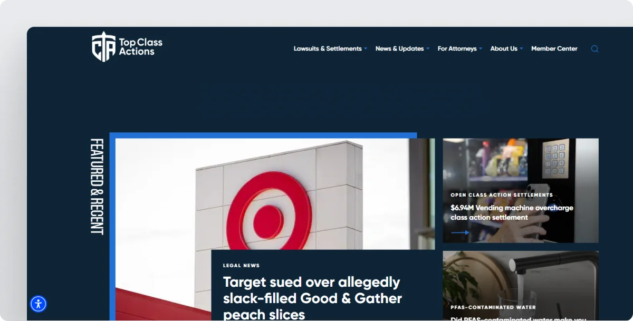The width and height of the screenshot is (633, 321).
Task: Open the accessibility widget button
Action: click(39, 304)
